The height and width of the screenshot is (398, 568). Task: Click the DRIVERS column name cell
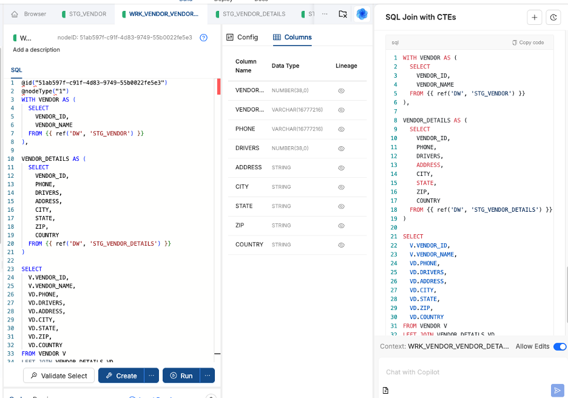[248, 148]
